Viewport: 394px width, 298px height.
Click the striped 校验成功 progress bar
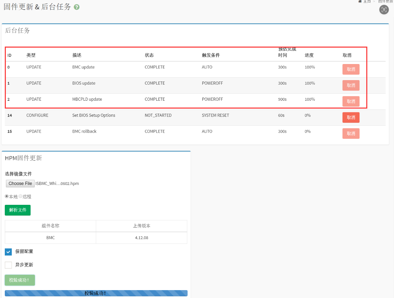tap(96, 293)
